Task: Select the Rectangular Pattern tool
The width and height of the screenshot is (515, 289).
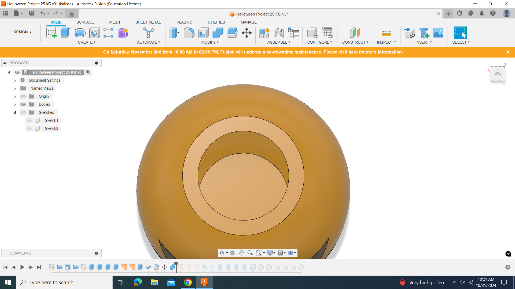Action: point(108,33)
